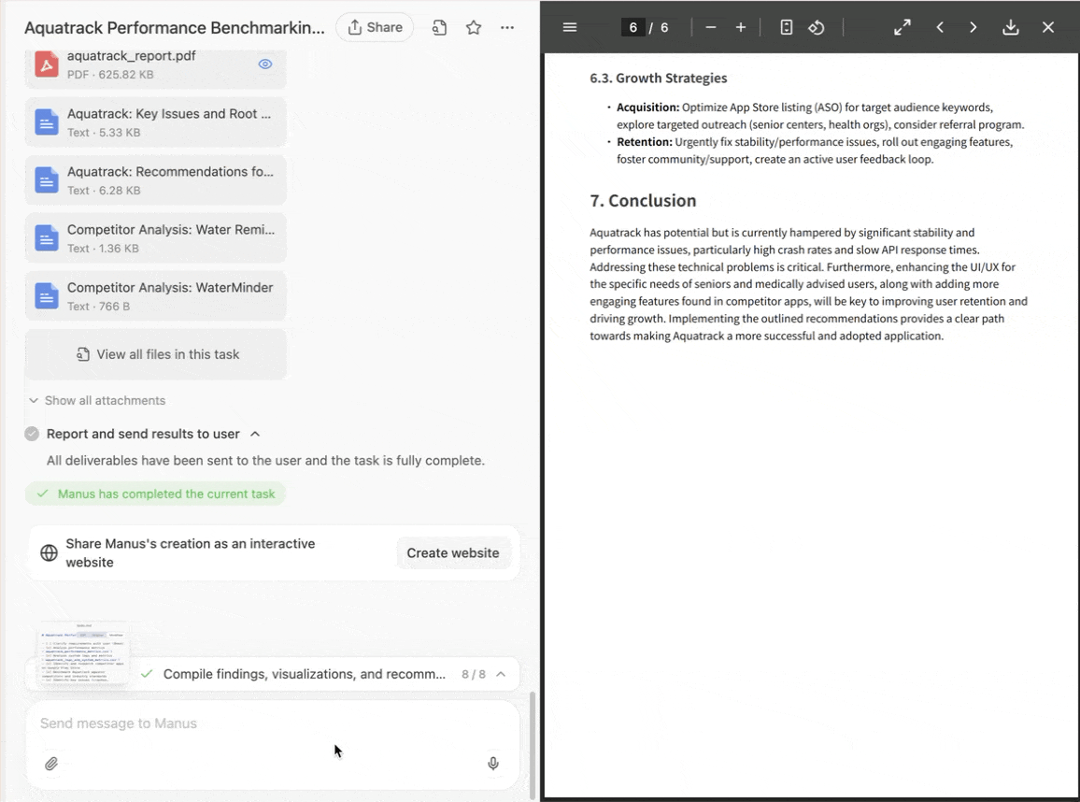Expand PDF viewer to fullscreen
This screenshot has height=802, width=1080.
[902, 27]
